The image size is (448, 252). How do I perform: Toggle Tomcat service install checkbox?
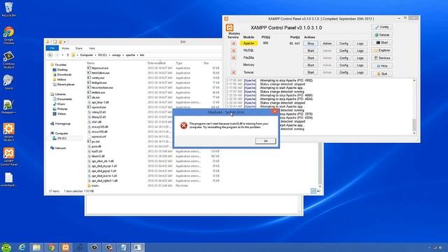click(233, 73)
